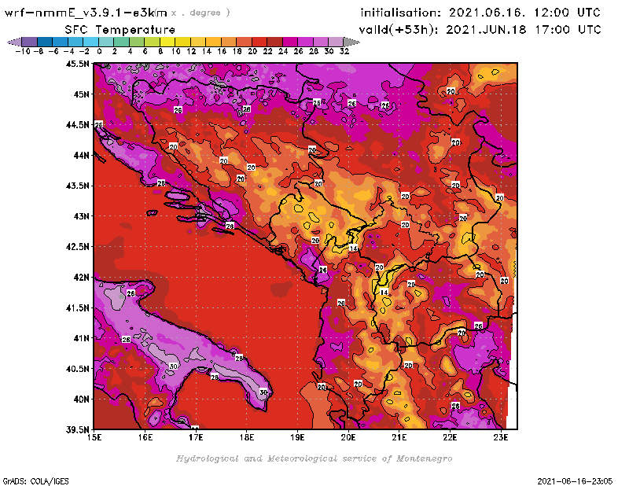
Task: Click the '43N' latitude label
Action: point(81,216)
